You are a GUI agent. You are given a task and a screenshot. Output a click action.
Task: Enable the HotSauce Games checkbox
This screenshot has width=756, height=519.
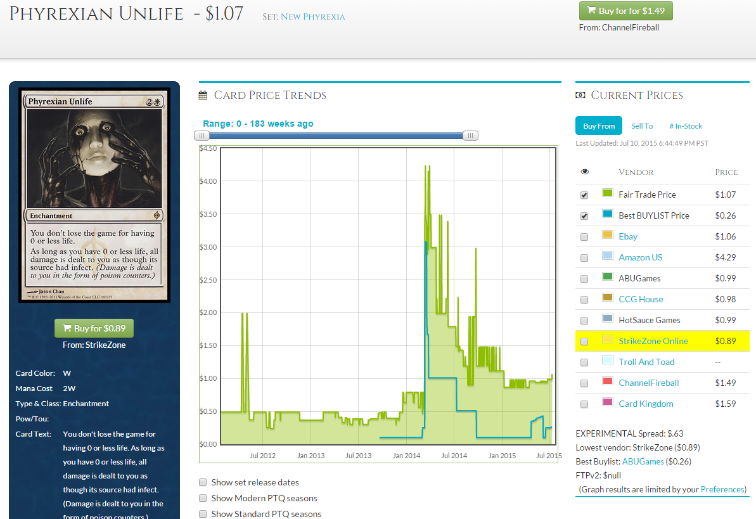coord(584,321)
